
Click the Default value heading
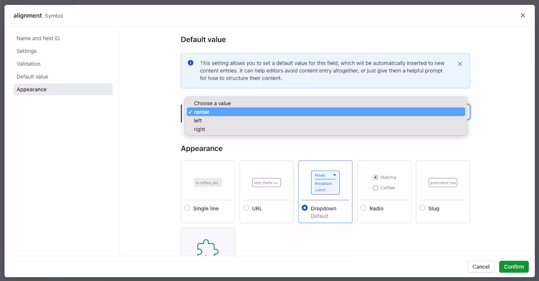pyautogui.click(x=203, y=40)
